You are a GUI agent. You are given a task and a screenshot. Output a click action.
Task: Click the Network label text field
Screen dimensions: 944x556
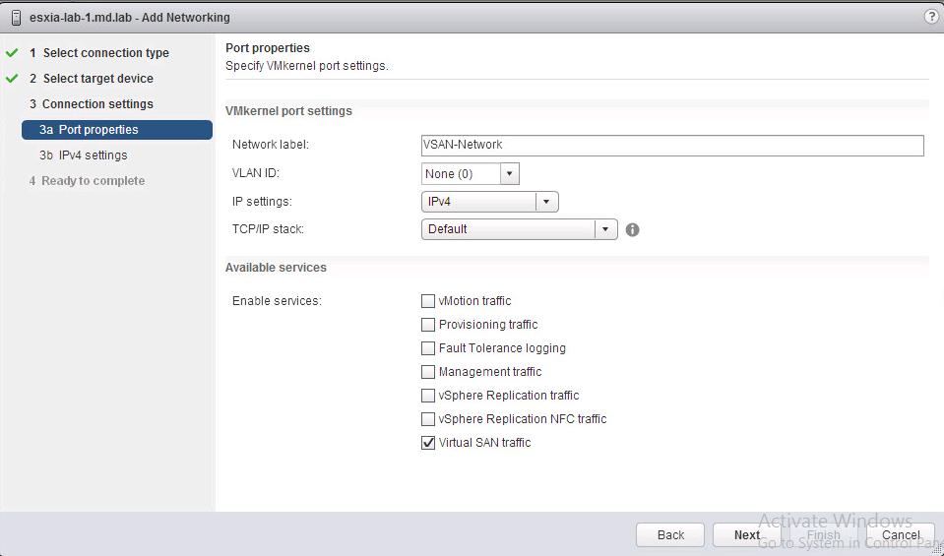pos(672,145)
